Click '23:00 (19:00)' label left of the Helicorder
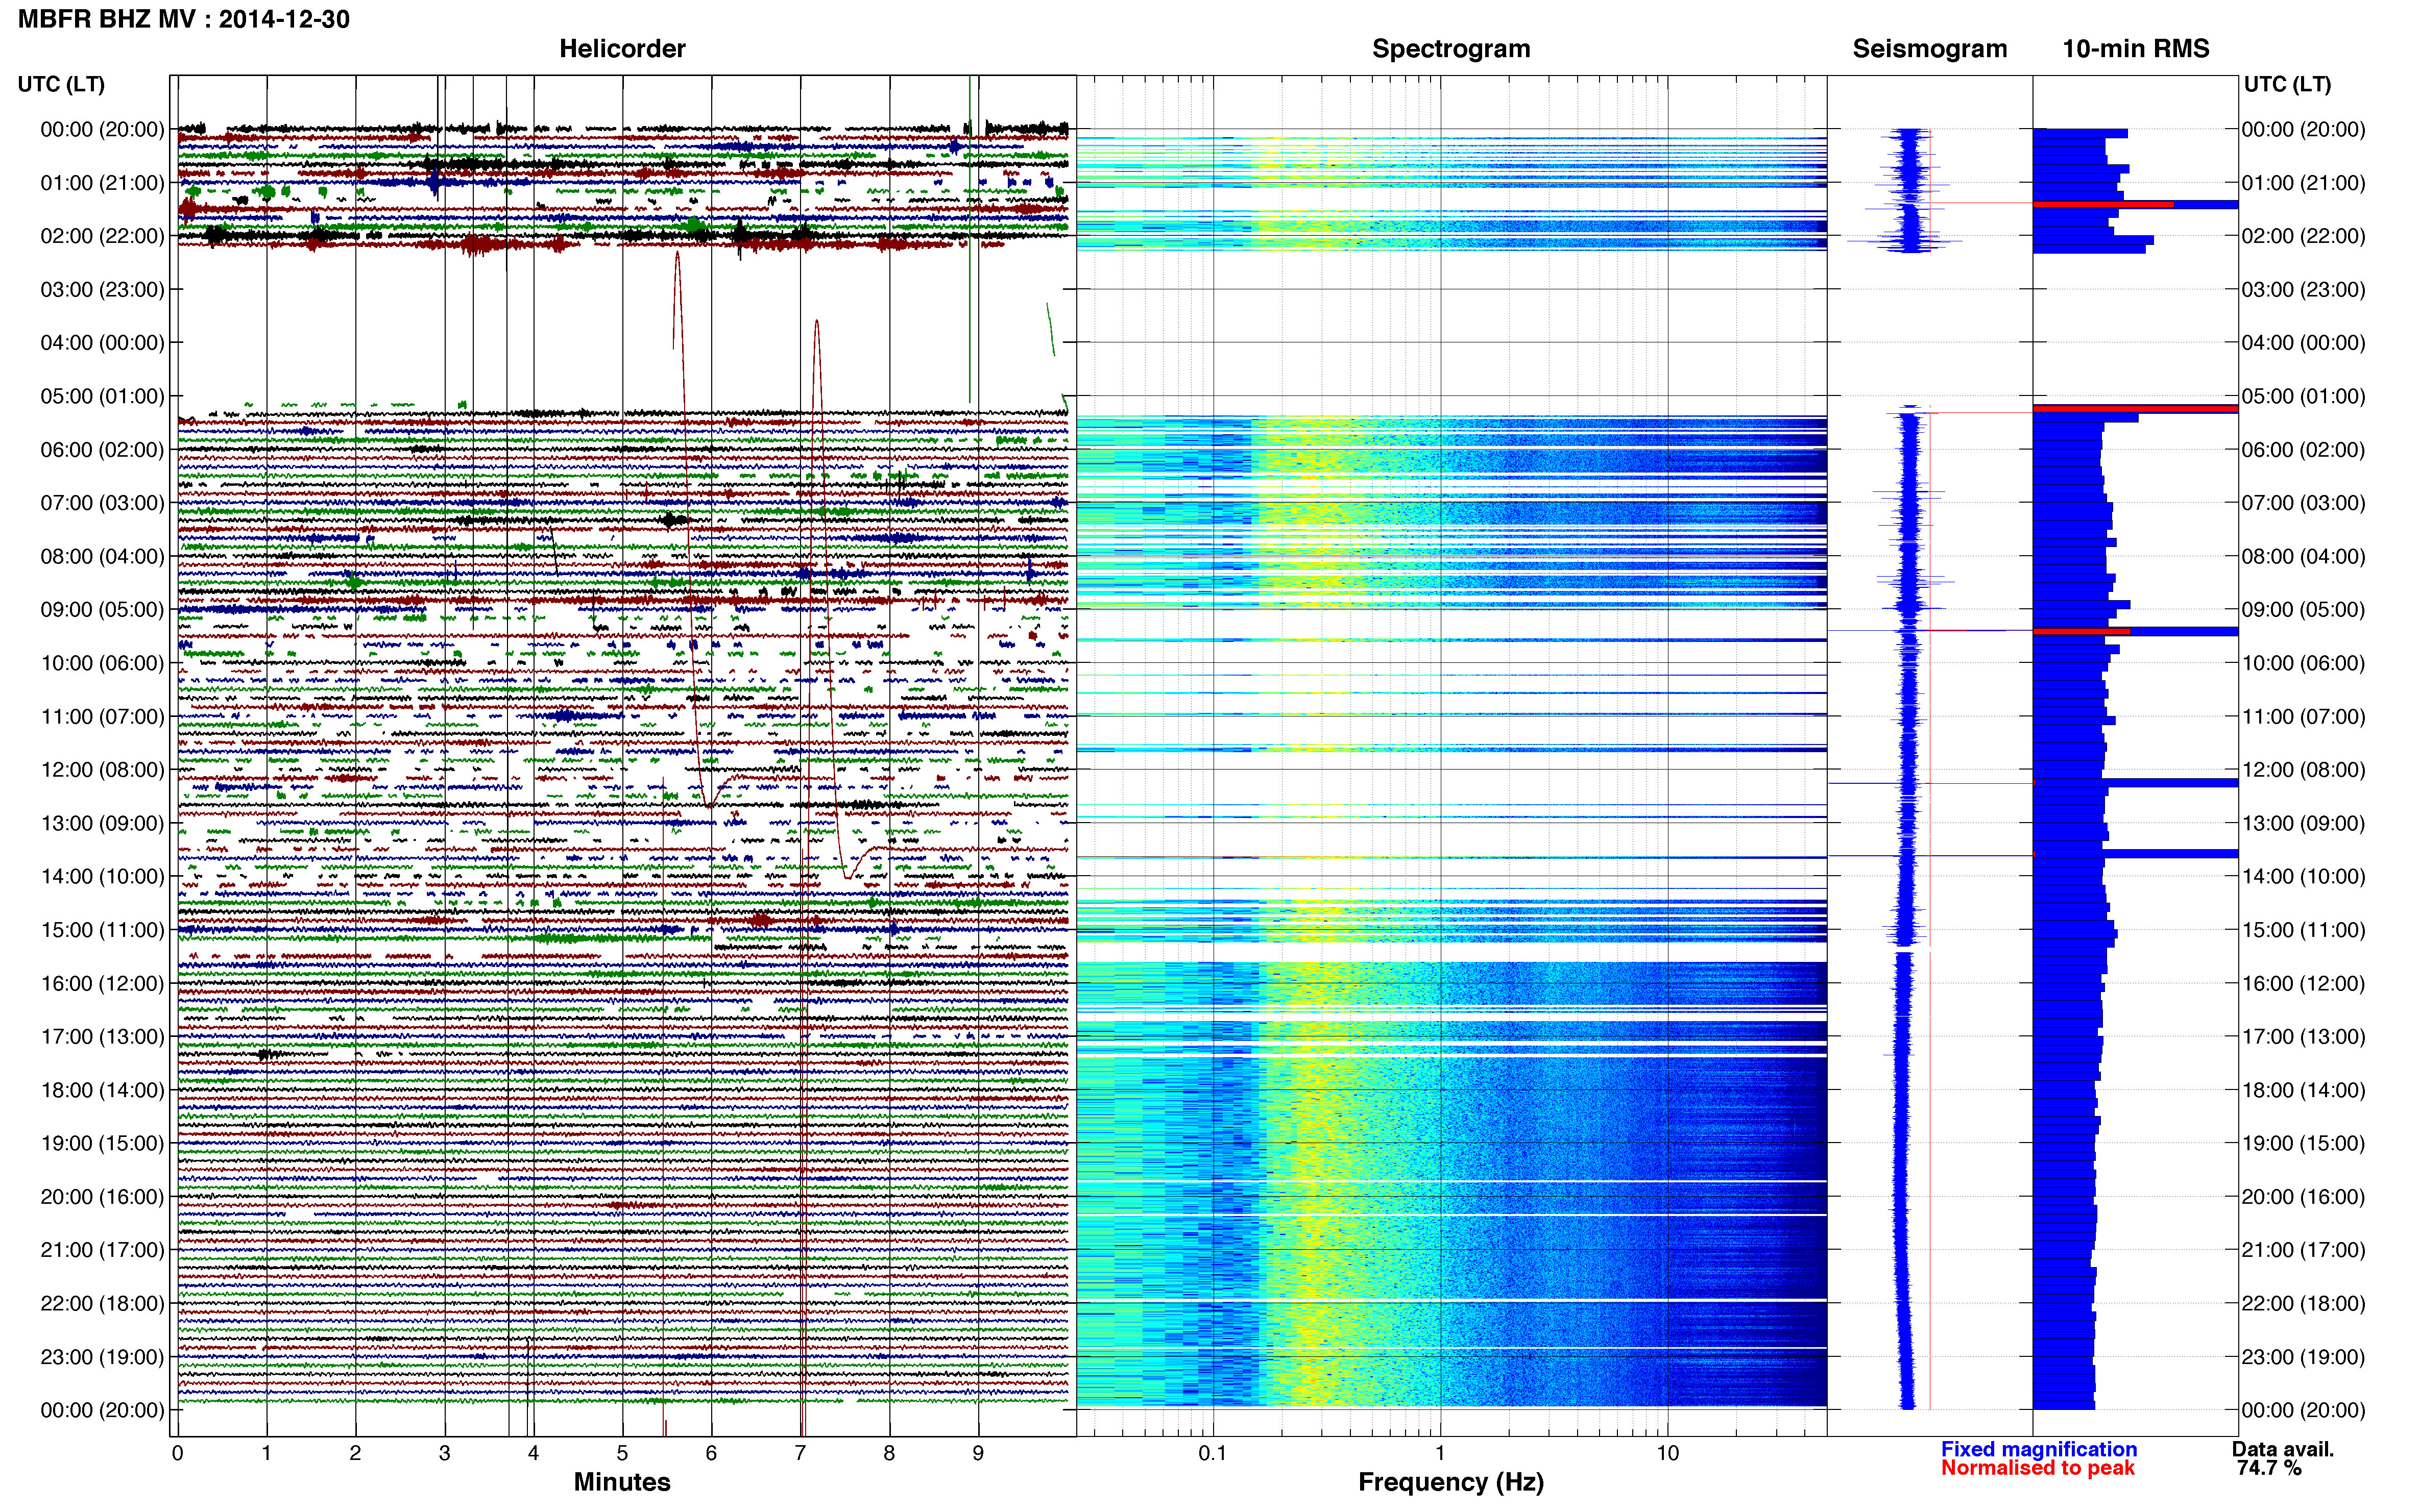Viewport: 2420px width, 1512px height. point(102,1357)
